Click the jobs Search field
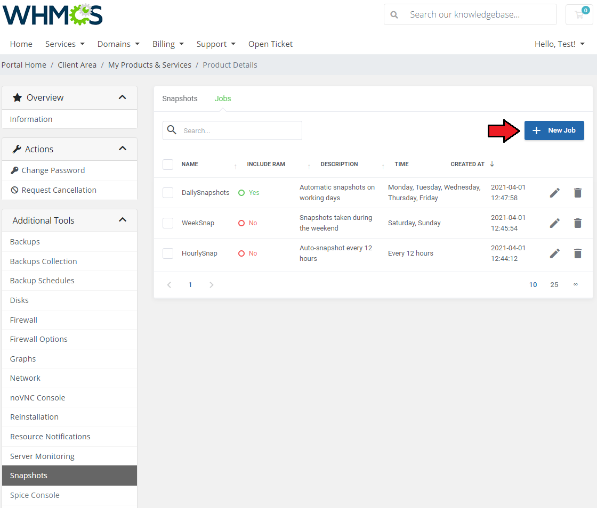 coord(240,130)
